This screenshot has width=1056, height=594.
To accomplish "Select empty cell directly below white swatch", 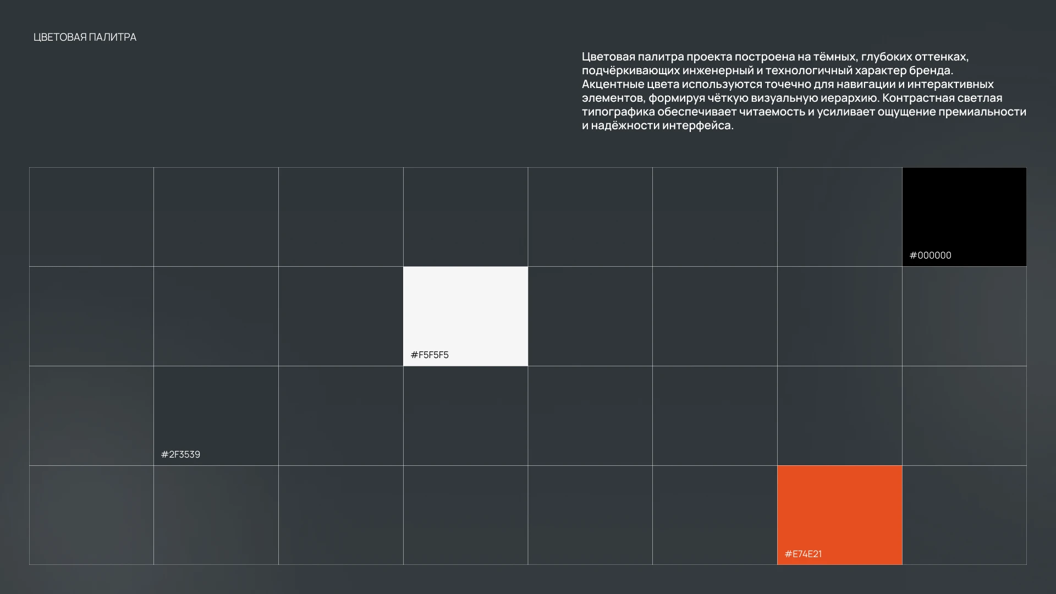I will pos(465,415).
